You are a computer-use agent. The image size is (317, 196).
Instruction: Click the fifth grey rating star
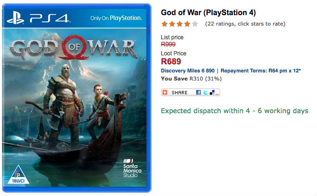195,24
